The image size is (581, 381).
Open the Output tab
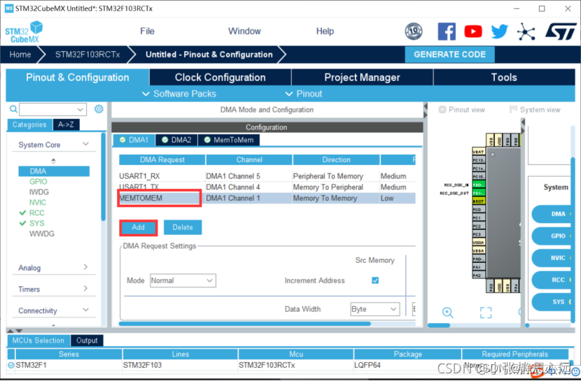click(x=87, y=340)
